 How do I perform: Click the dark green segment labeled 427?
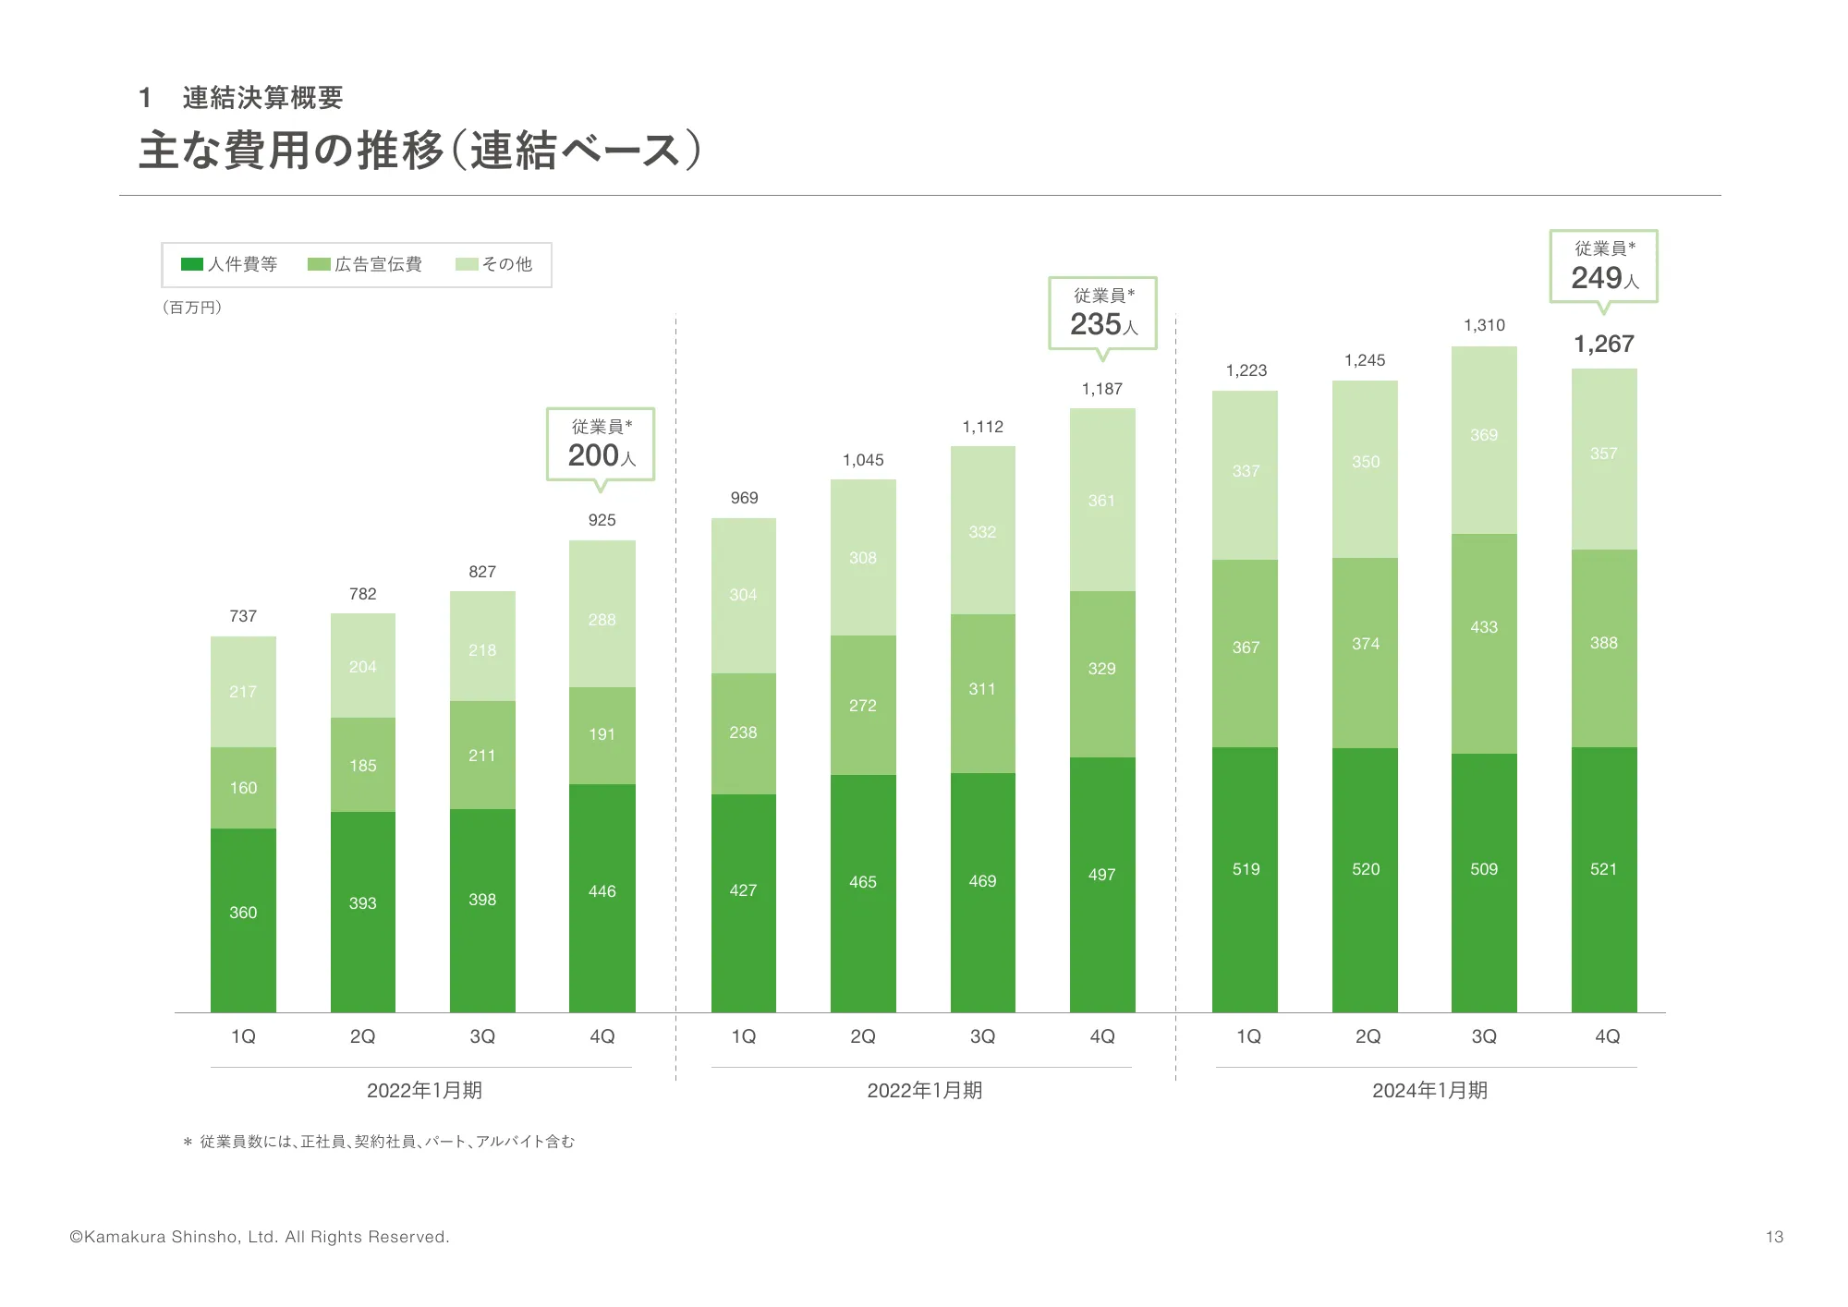pos(744,903)
